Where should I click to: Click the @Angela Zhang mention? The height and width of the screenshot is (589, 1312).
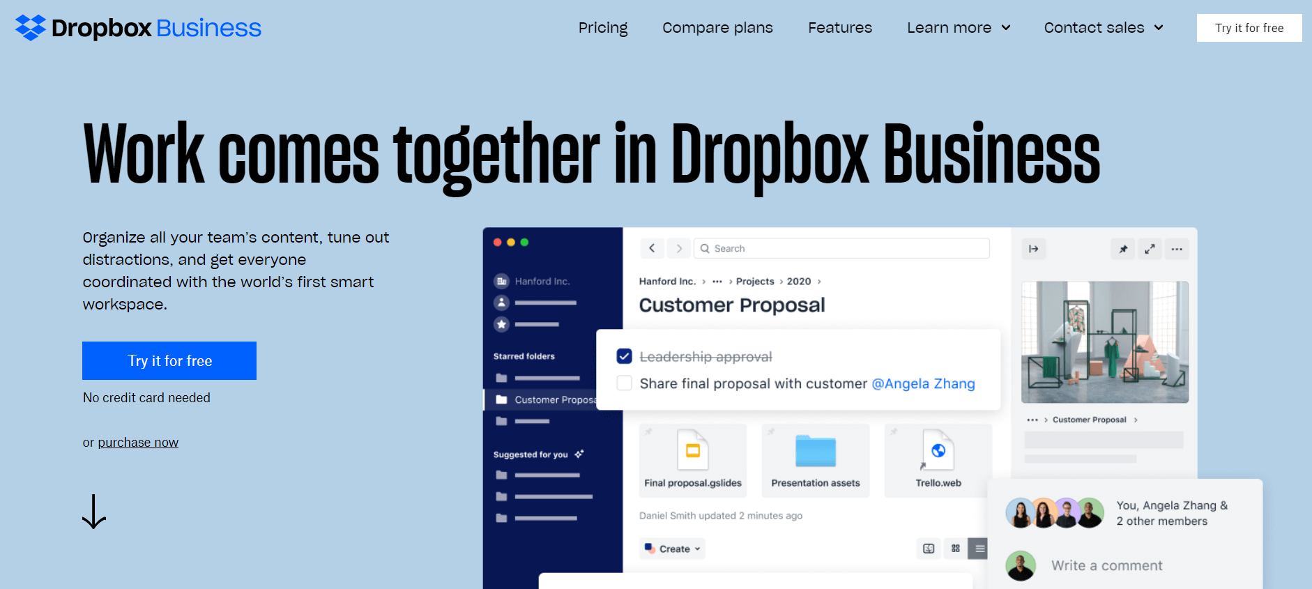[x=923, y=383]
